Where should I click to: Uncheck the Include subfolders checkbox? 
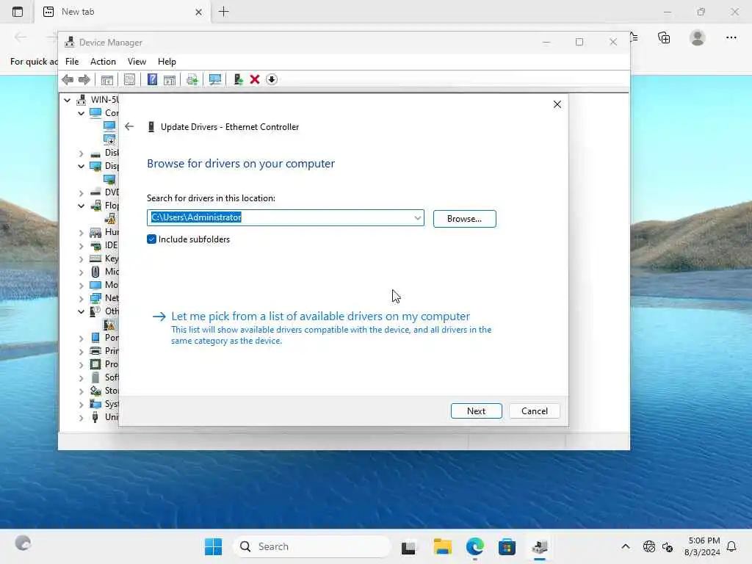(x=151, y=239)
